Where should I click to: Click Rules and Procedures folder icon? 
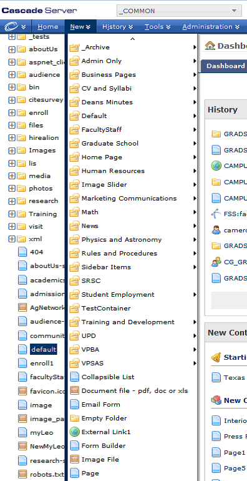74,254
